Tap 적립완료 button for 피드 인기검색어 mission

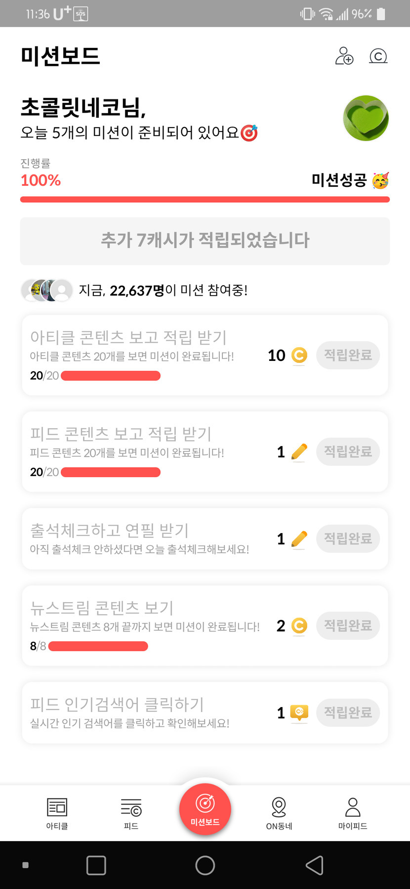[x=348, y=712]
